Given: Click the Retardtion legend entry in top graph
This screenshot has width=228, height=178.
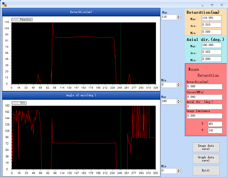Looking at the screenshot, I should click(x=22, y=20).
